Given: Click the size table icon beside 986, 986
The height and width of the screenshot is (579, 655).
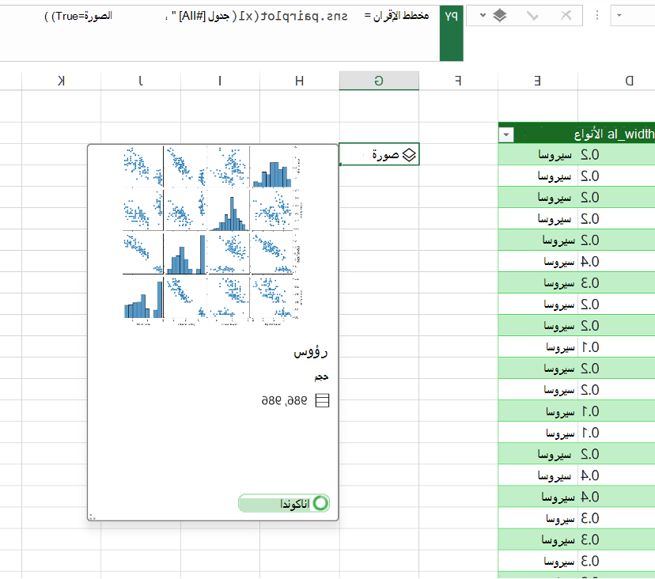Looking at the screenshot, I should [x=322, y=400].
